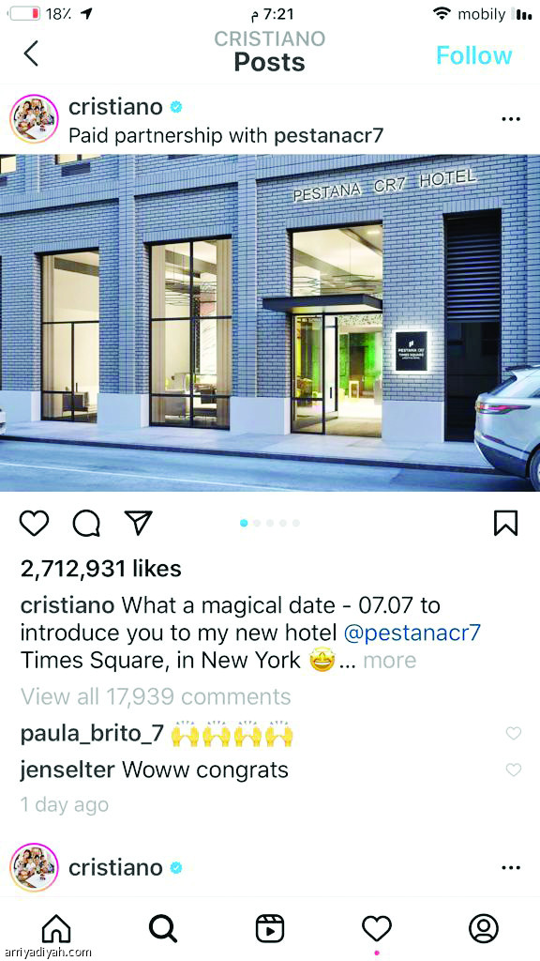Viewport: 540px width, 961px height.
Task: Select the second carousel page dot
Action: click(257, 523)
